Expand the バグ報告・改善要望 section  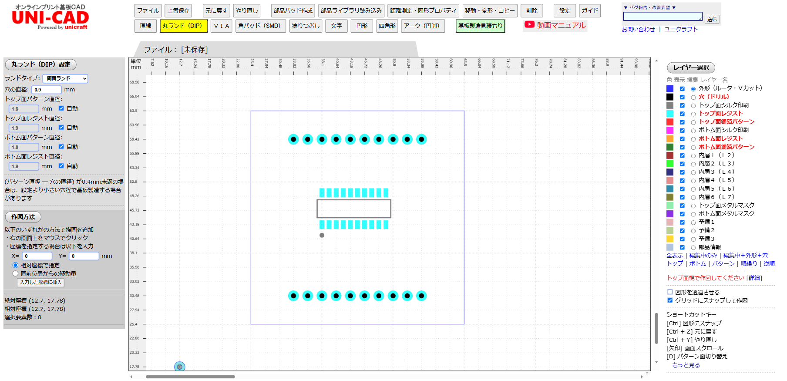tap(649, 7)
